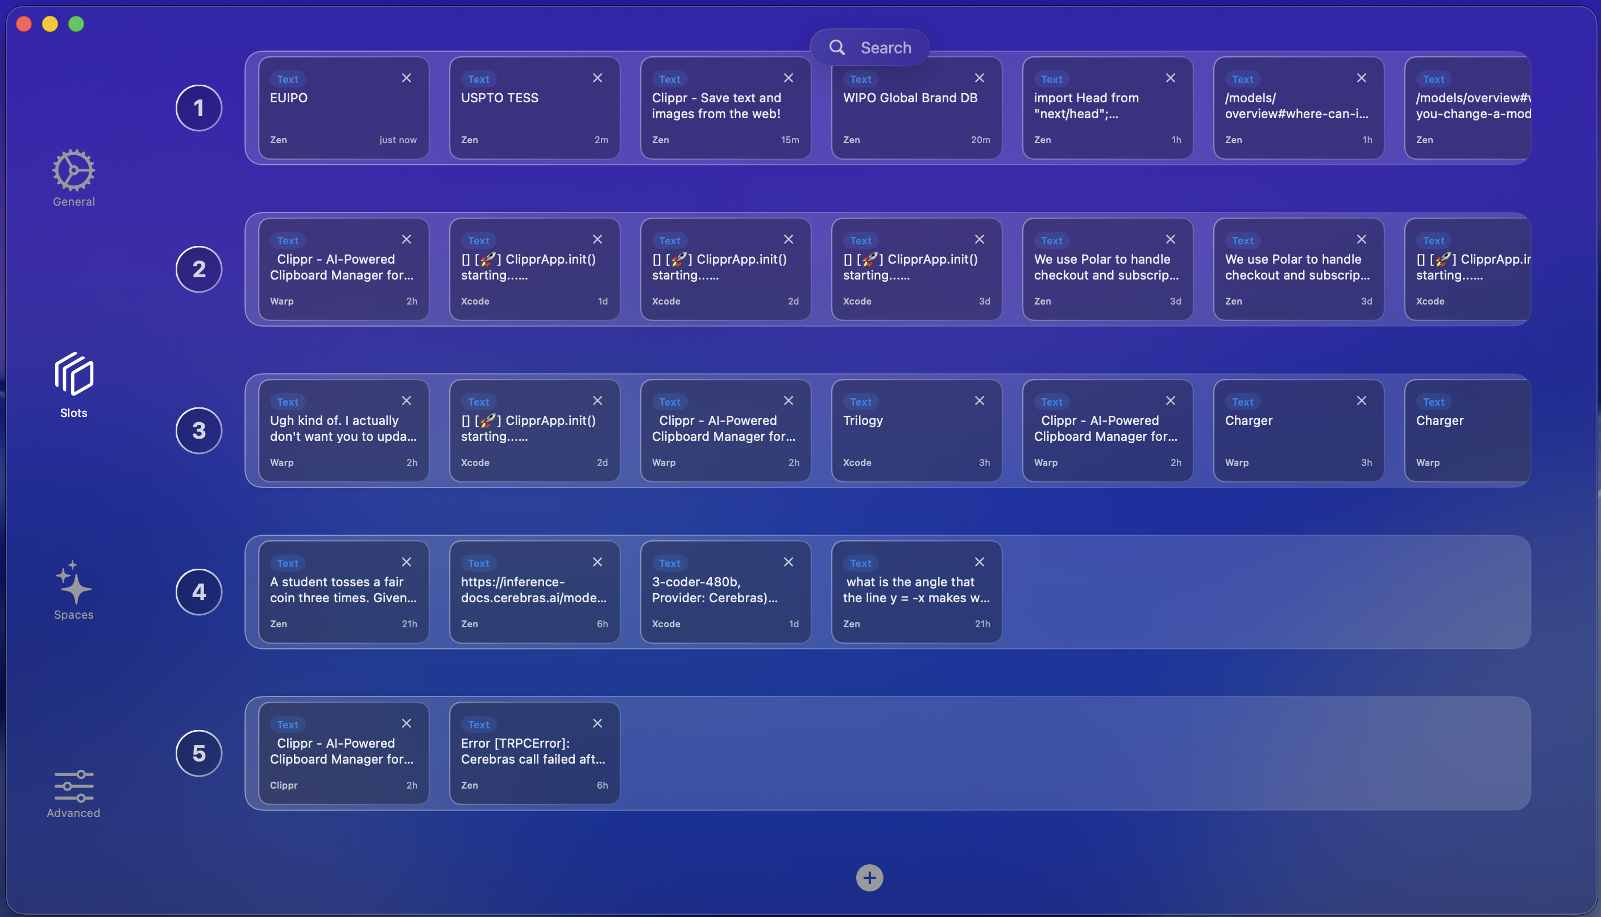
Task: Click the magnifying glass search icon
Action: [x=837, y=47]
